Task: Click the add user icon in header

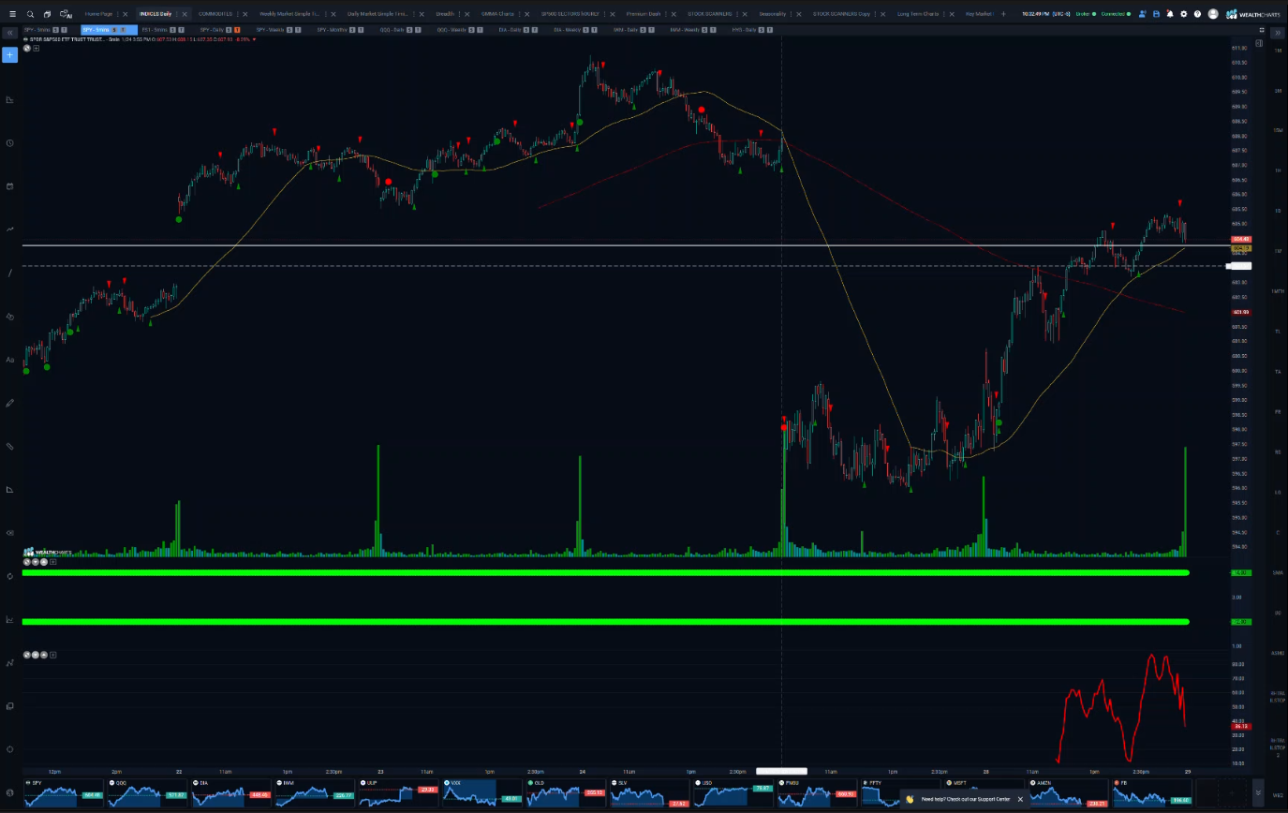Action: pos(1142,14)
